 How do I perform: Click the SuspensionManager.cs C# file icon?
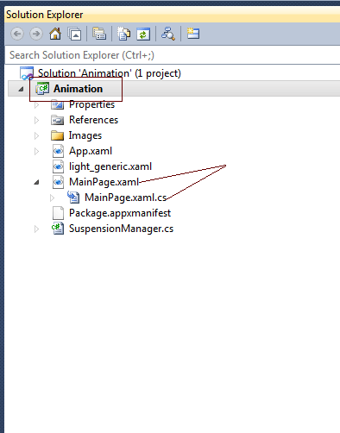click(x=58, y=229)
